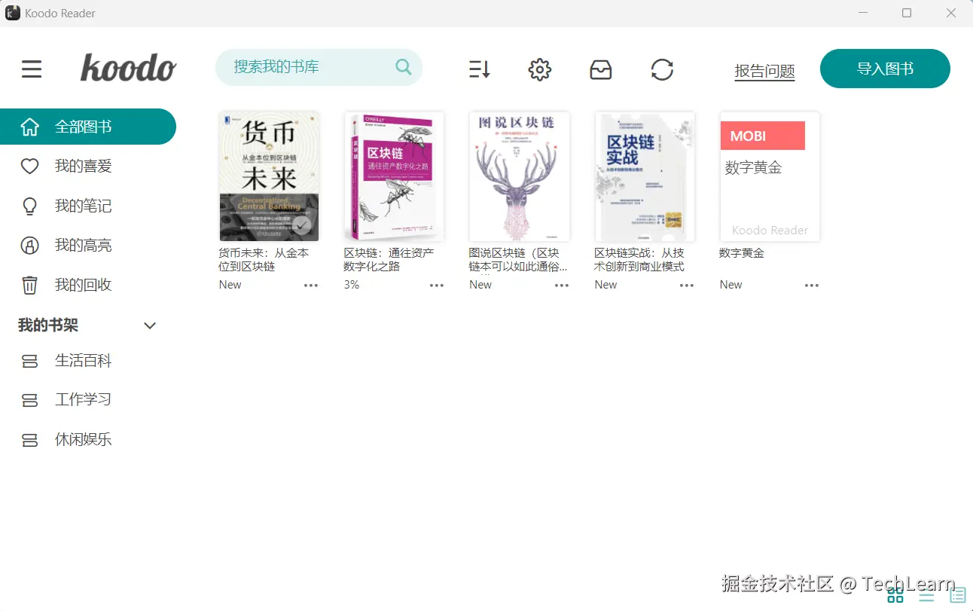
Task: Open the sort order icon
Action: click(x=480, y=70)
